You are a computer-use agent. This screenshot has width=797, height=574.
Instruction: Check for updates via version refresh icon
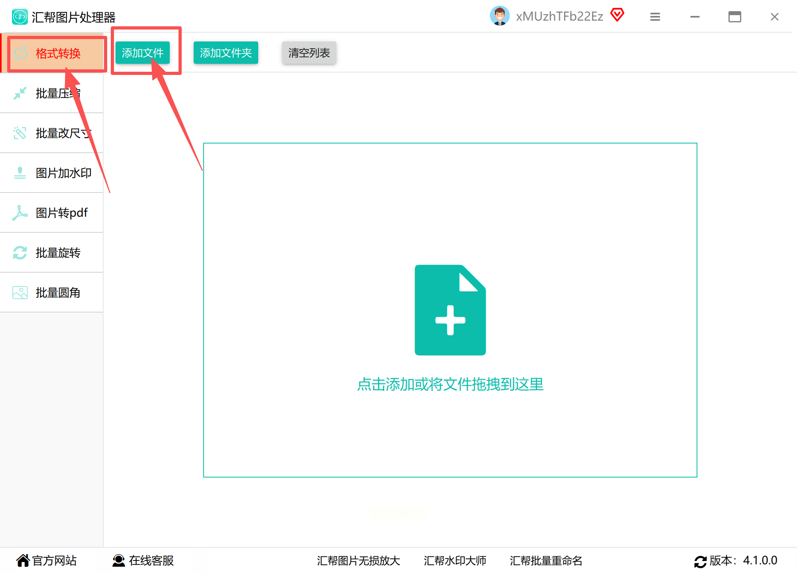tap(700, 561)
